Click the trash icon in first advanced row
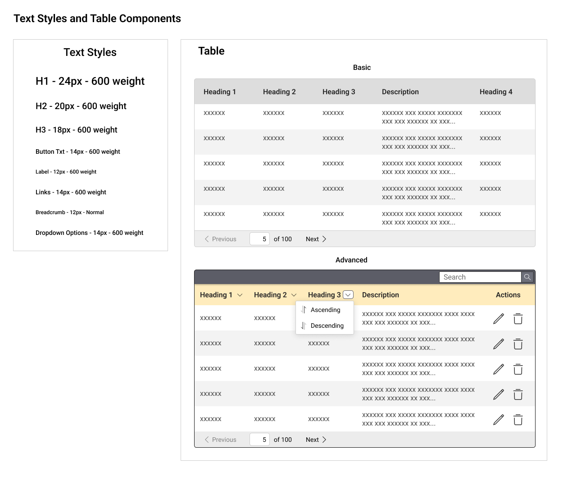563x477 pixels. 518,319
